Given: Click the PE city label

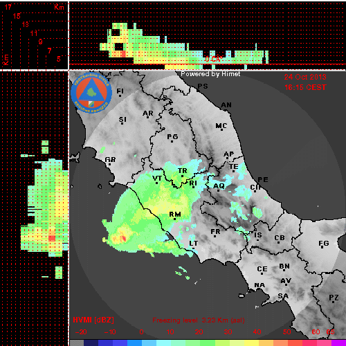Looking at the screenshot, I should pos(263,179).
